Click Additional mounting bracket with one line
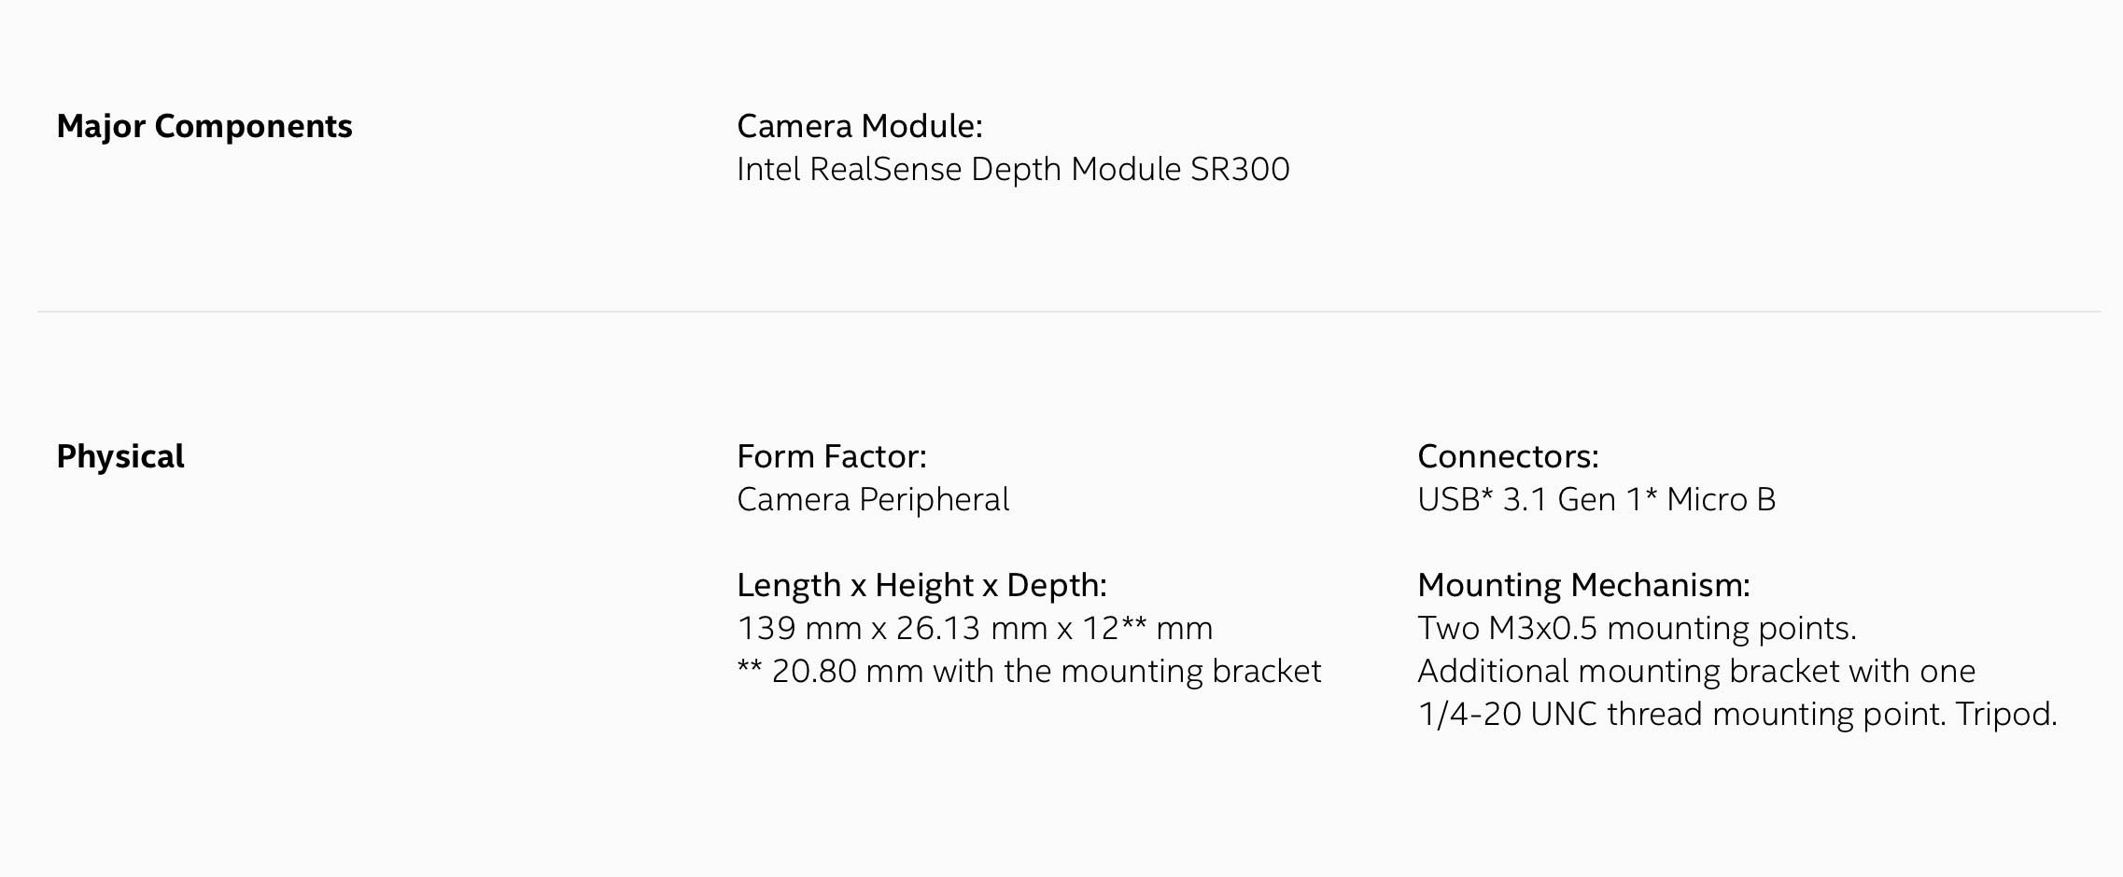2123x877 pixels. coord(1696,671)
